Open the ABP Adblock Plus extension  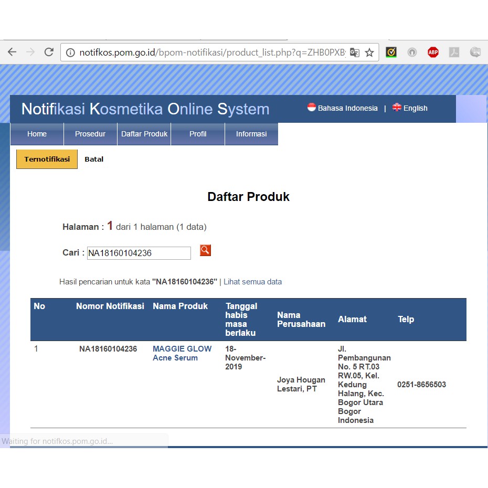tap(433, 52)
